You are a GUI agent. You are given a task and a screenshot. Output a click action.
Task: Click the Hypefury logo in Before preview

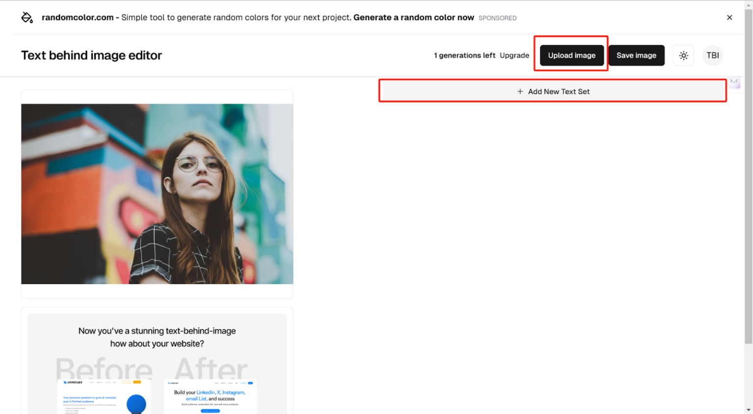(x=73, y=382)
